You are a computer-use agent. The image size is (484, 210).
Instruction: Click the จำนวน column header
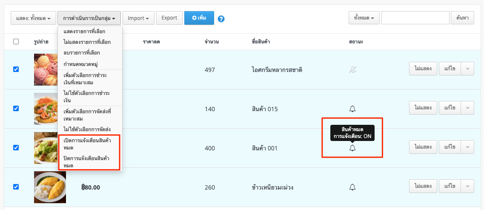point(212,42)
